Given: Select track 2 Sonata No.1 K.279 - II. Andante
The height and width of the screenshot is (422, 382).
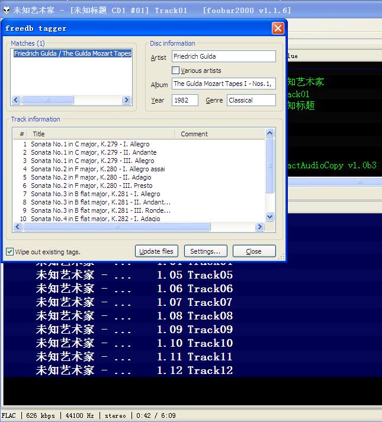Looking at the screenshot, I should point(139,152).
